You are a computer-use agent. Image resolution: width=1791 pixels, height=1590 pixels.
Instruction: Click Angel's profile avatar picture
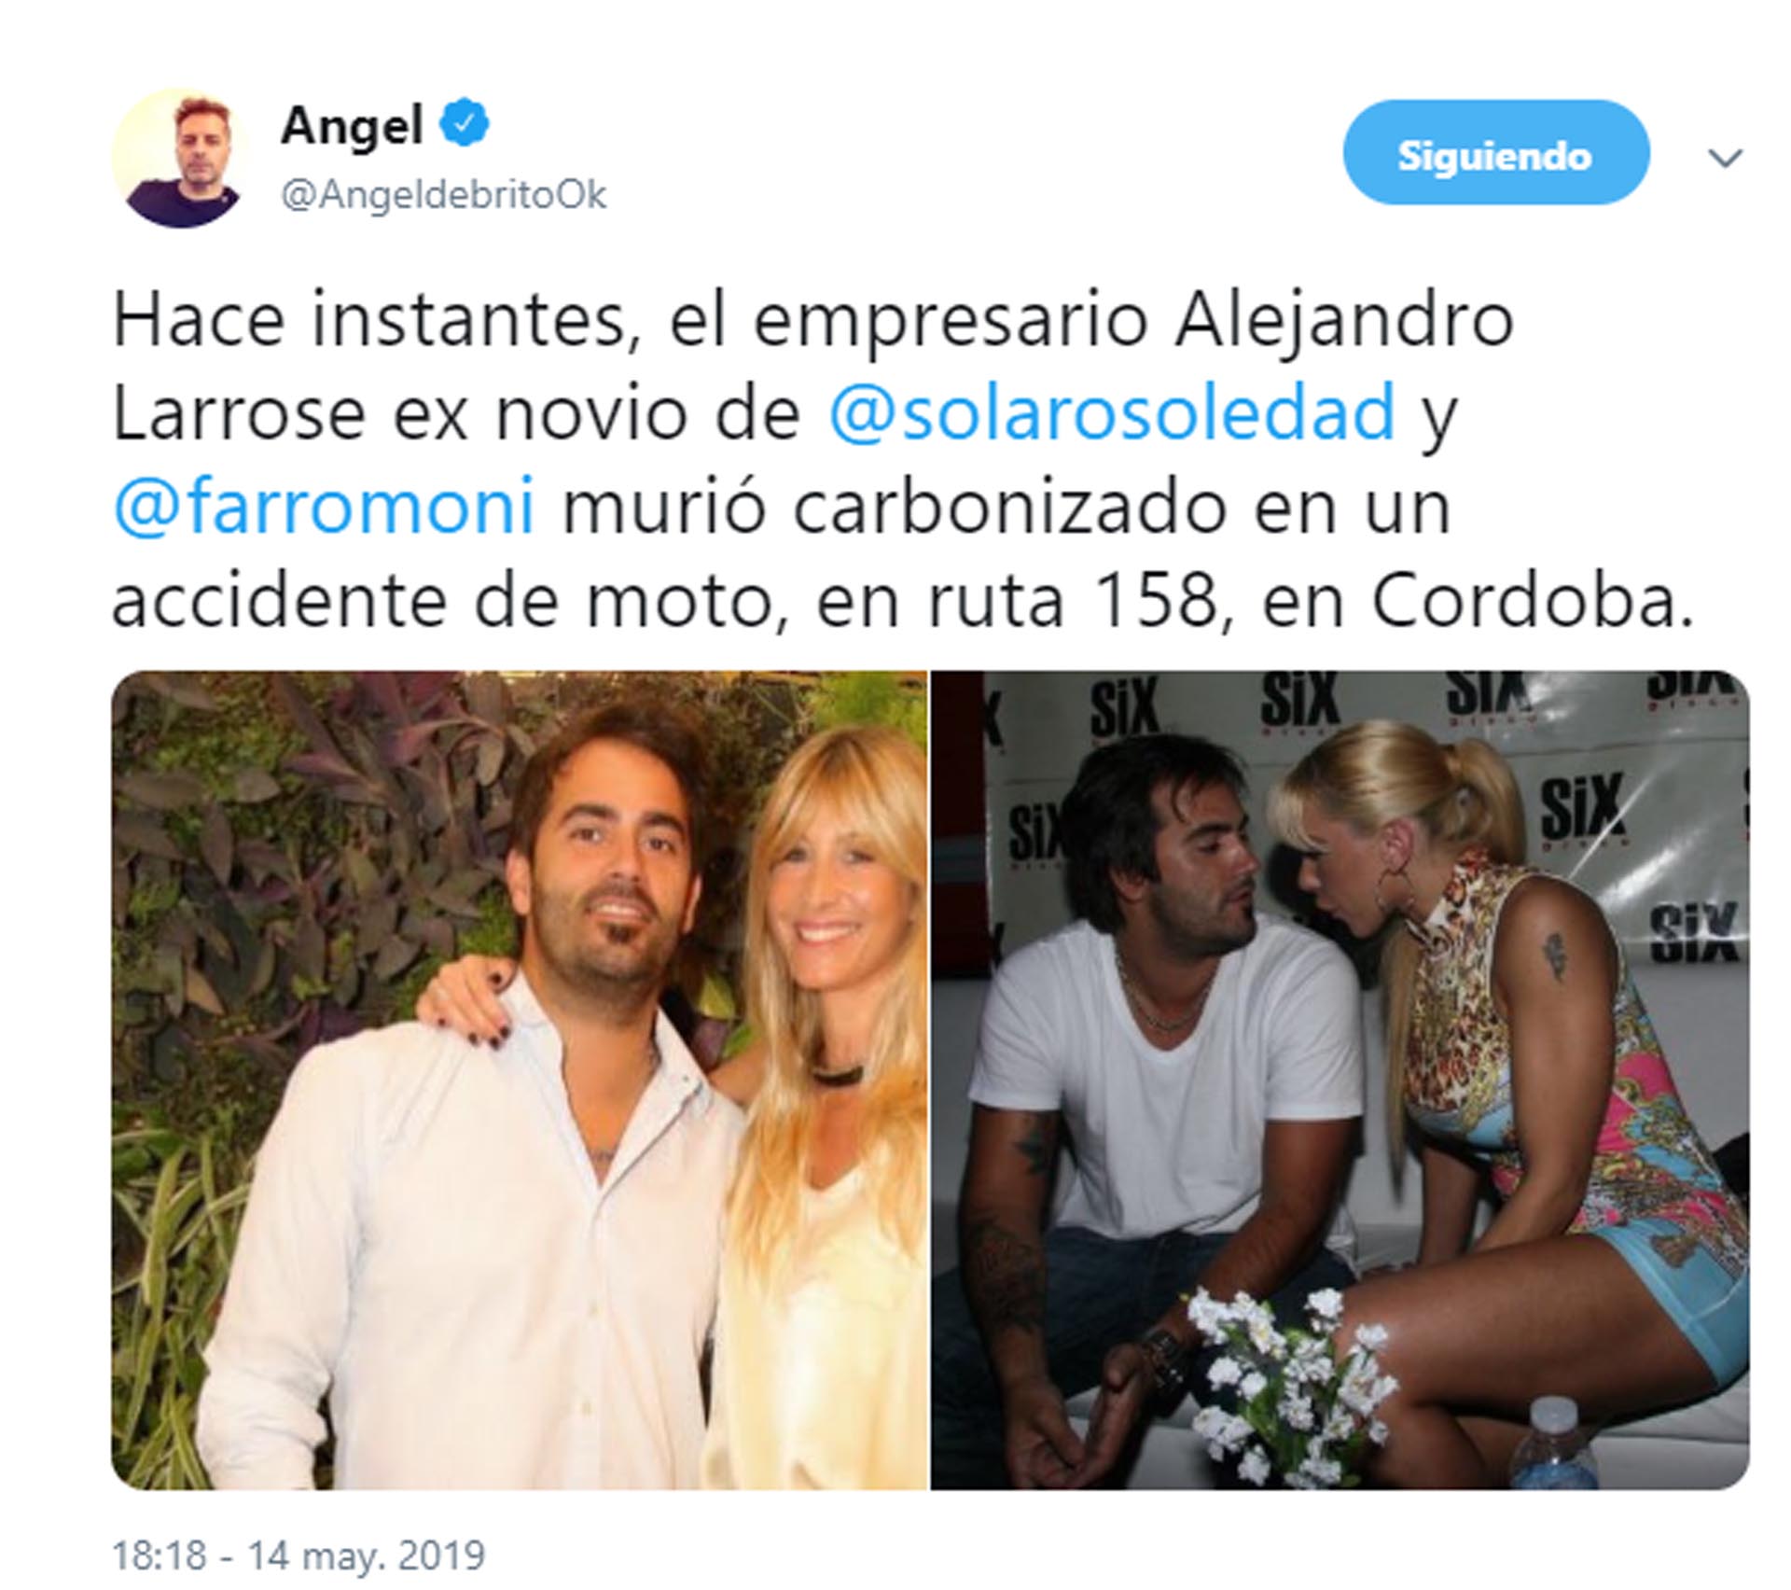(x=181, y=158)
